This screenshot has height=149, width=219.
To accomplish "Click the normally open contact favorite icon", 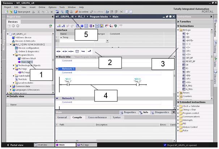I will pyautogui.click(x=58, y=51).
